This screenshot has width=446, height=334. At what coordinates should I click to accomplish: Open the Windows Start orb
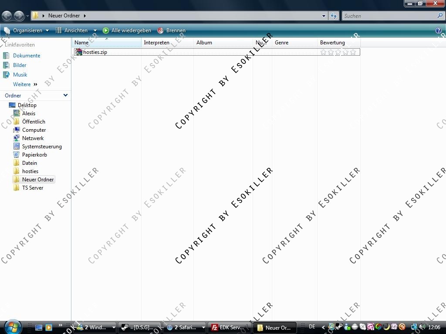coord(13,327)
